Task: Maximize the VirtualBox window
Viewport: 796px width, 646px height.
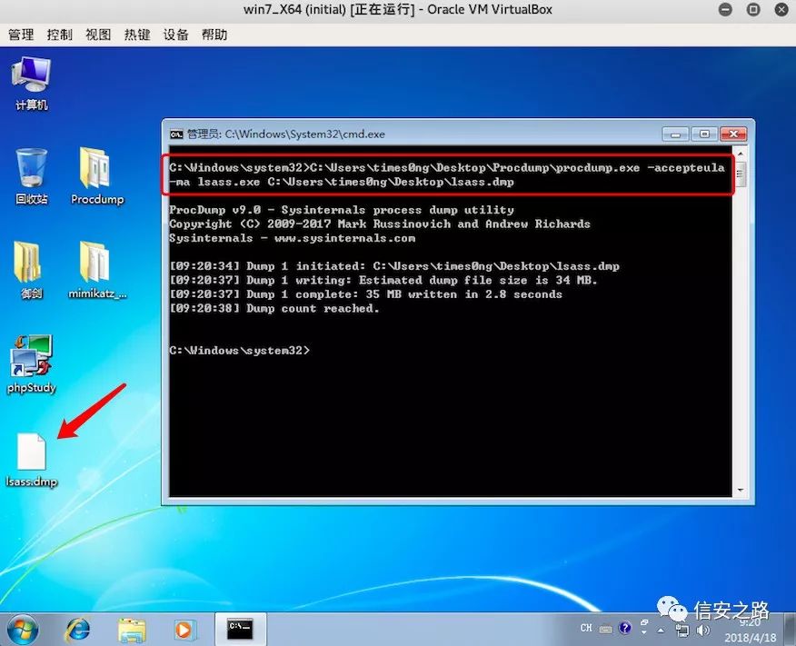Action: (x=754, y=10)
